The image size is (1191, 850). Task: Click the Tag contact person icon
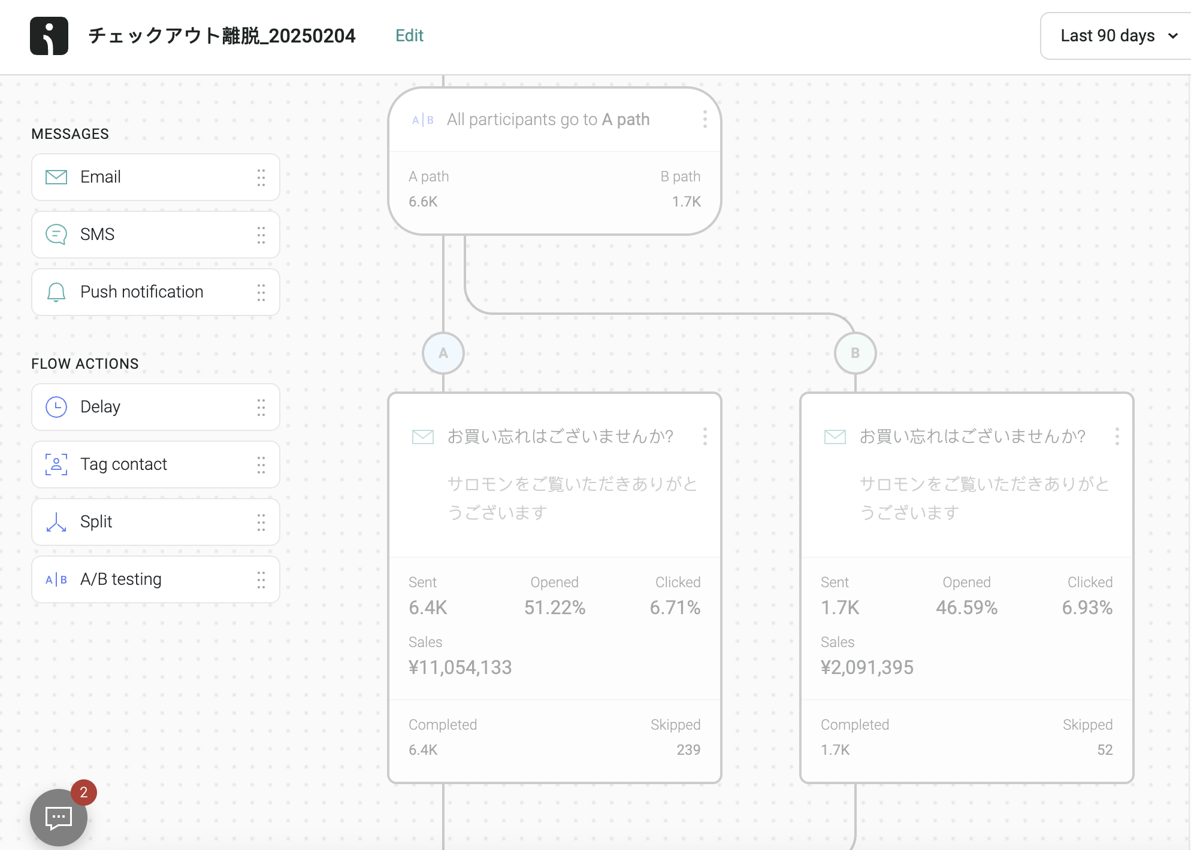click(56, 465)
